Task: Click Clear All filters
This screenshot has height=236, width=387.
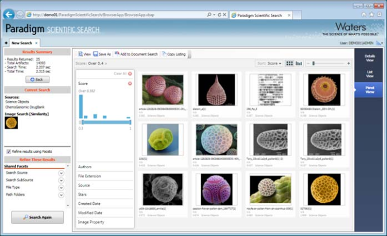Action: point(123,73)
